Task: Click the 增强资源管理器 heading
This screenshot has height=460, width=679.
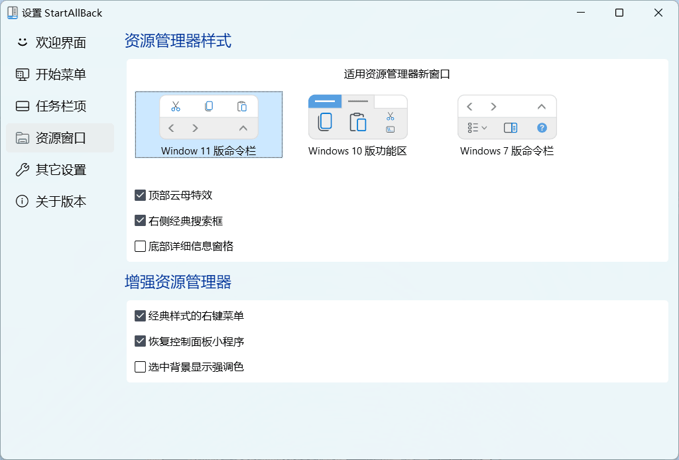Action: coord(178,282)
